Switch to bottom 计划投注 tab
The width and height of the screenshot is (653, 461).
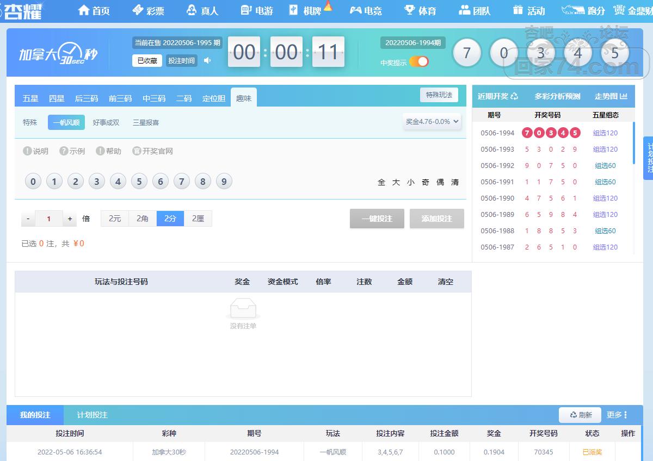click(x=93, y=415)
